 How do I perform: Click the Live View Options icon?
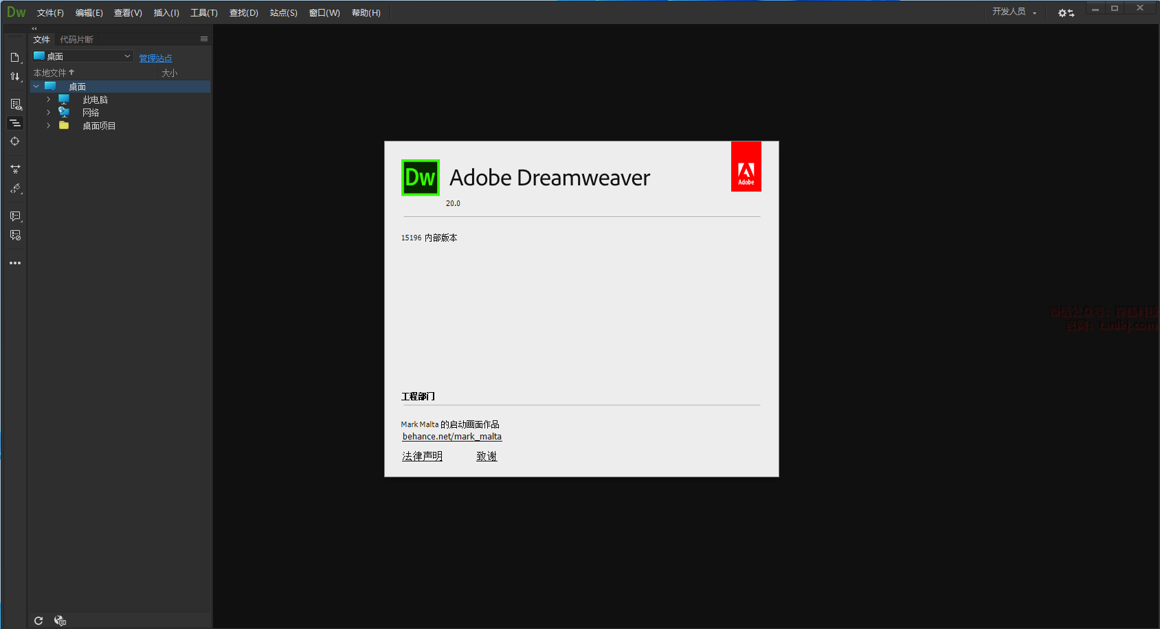tap(15, 104)
